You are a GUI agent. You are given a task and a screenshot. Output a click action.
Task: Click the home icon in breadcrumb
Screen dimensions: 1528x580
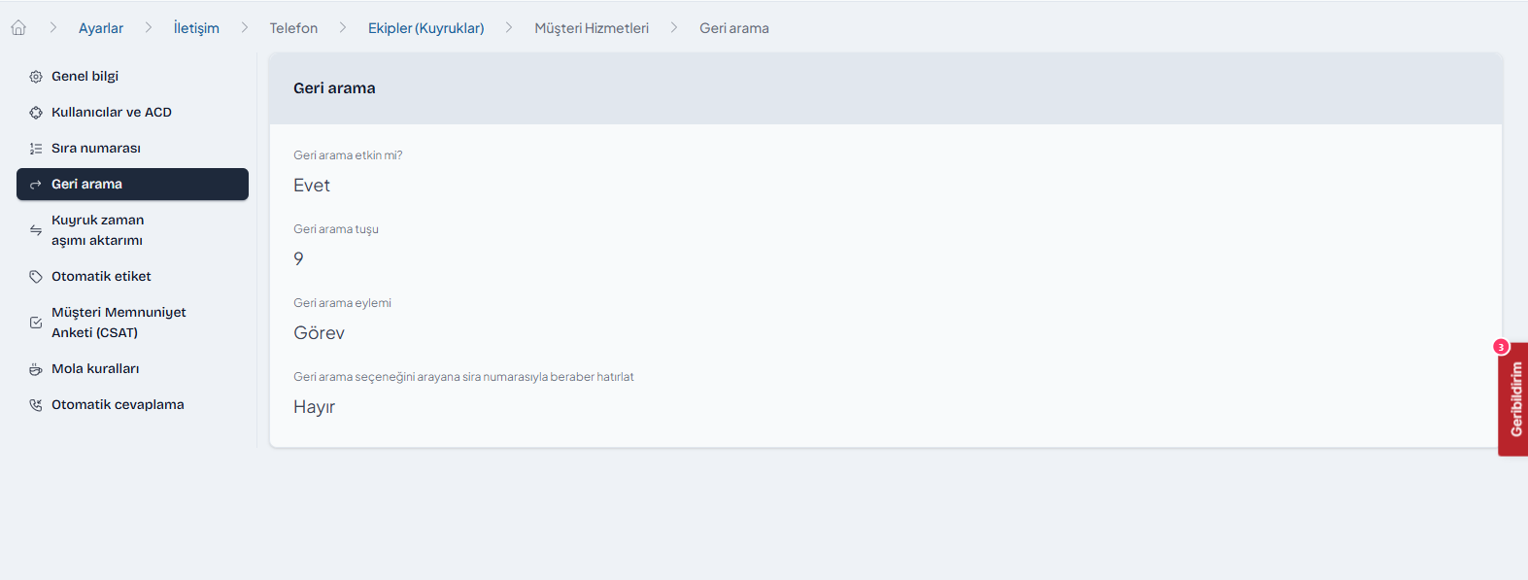point(18,28)
